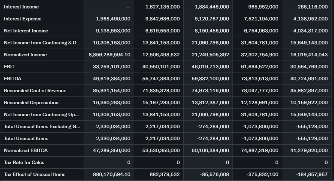The width and height of the screenshot is (334, 181).
Task: Click the EBIT row label
Action: (x=9, y=67)
